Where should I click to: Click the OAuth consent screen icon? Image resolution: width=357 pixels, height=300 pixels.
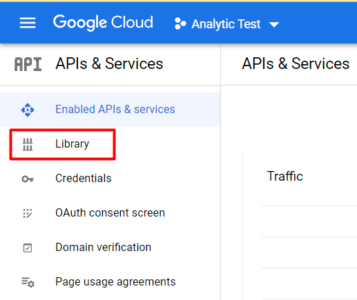pos(28,213)
